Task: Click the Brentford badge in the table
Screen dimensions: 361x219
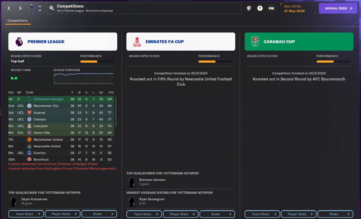Action: point(29,159)
